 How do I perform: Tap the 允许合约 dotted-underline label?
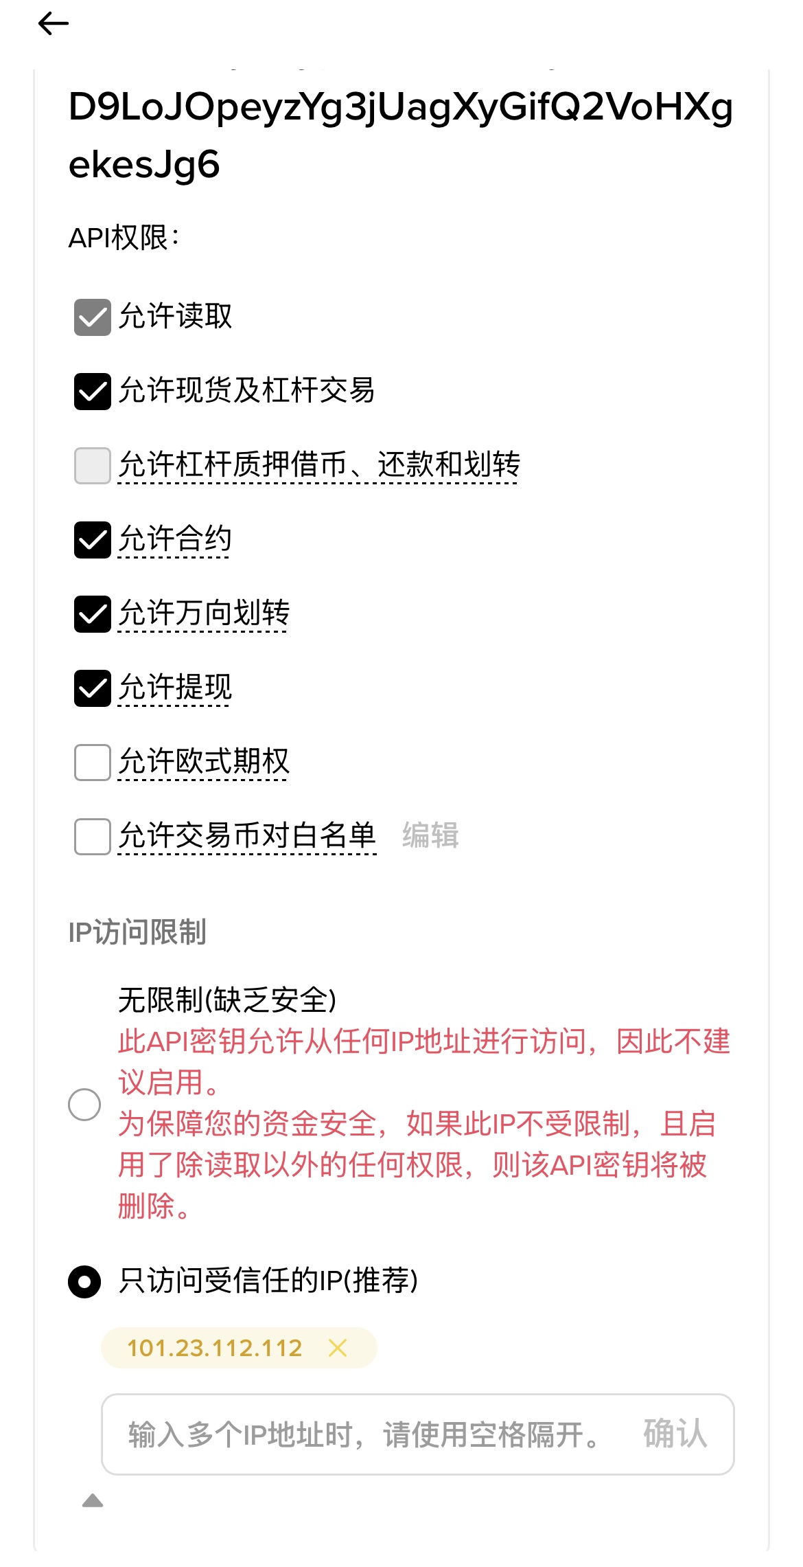pyautogui.click(x=176, y=539)
